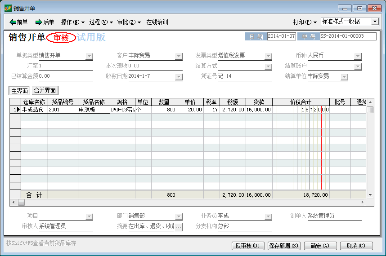Click the 货品名称 column header
Image resolution: width=386 pixels, height=256 pixels.
(94, 102)
